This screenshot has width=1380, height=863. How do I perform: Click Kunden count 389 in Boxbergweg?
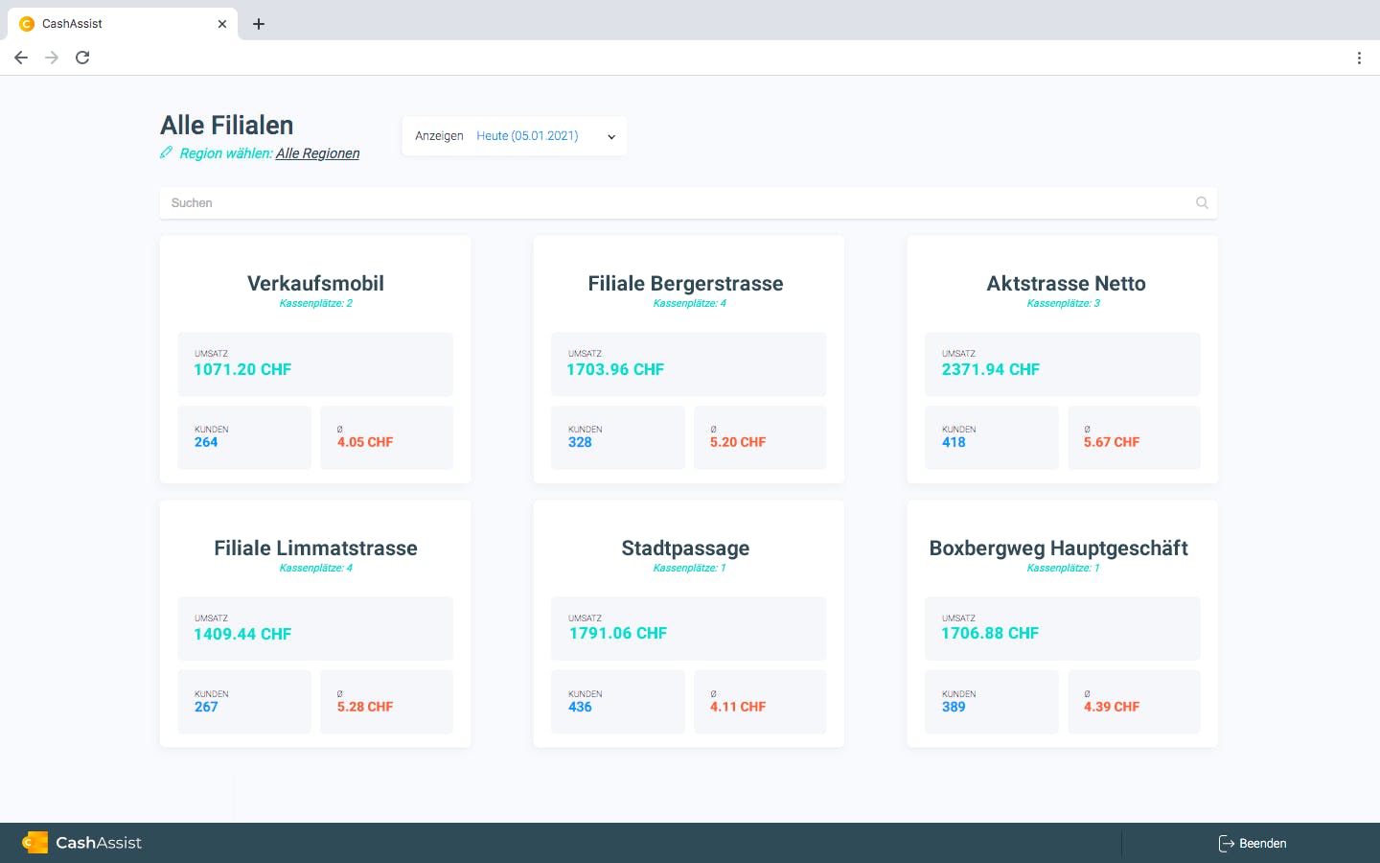coord(954,707)
